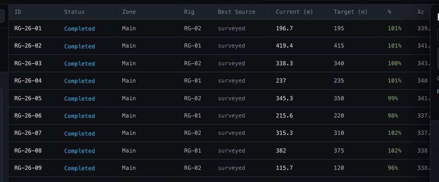Click Completed status of RG-26-04
The height and width of the screenshot is (182, 439).
(x=79, y=81)
